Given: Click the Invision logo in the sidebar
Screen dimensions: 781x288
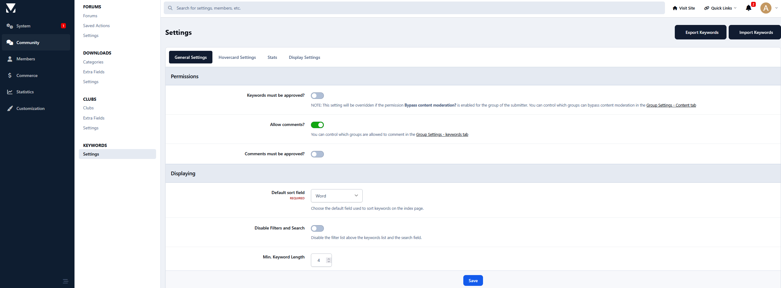Looking at the screenshot, I should tap(11, 8).
